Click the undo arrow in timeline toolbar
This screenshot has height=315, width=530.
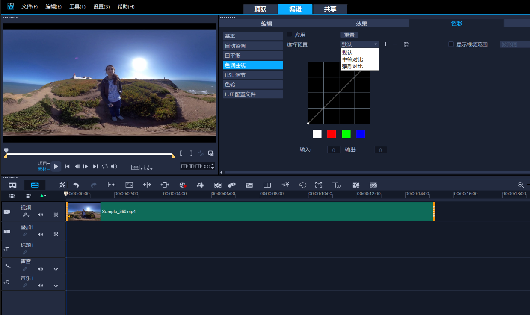coord(76,185)
